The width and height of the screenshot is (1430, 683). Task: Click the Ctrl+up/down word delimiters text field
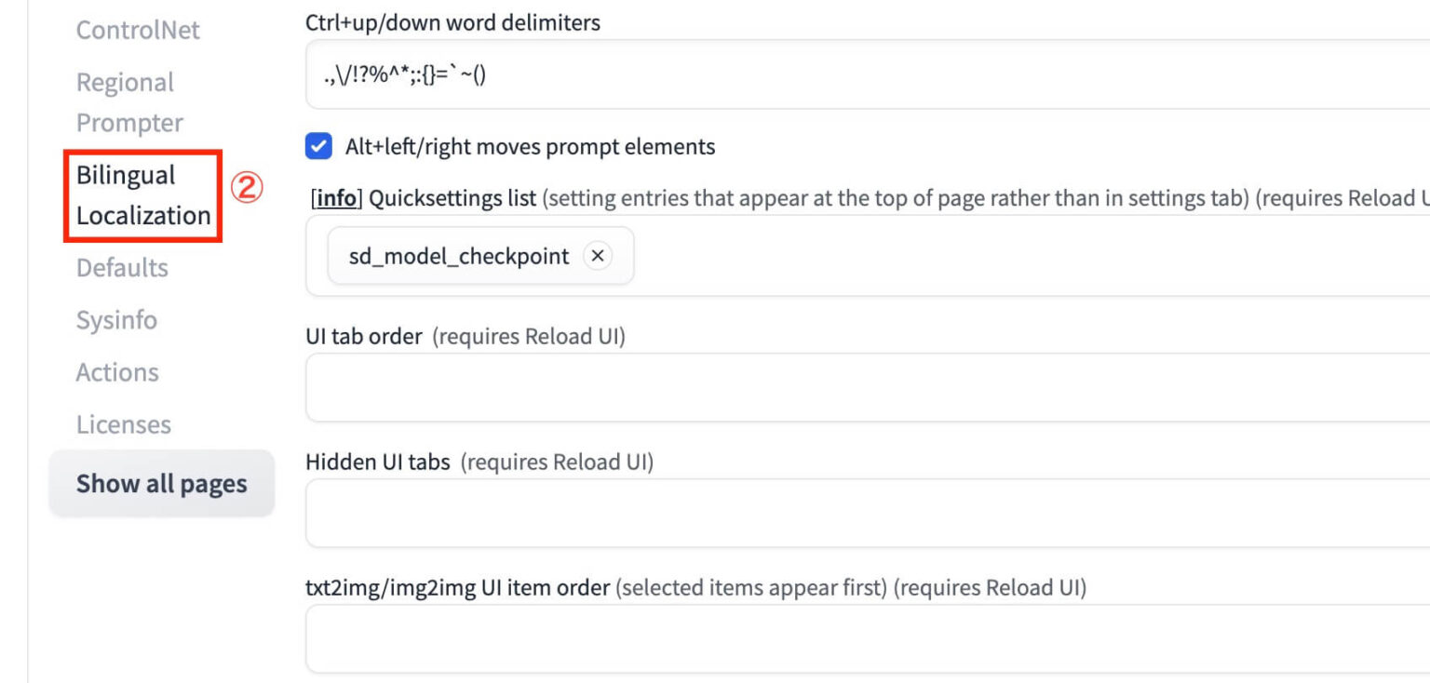866,74
